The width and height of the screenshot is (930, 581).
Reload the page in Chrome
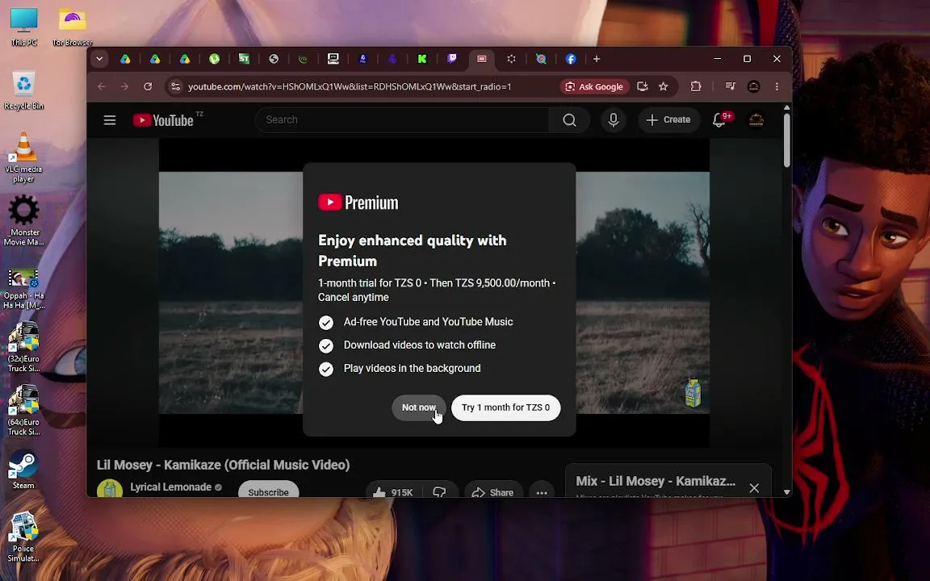pyautogui.click(x=148, y=86)
